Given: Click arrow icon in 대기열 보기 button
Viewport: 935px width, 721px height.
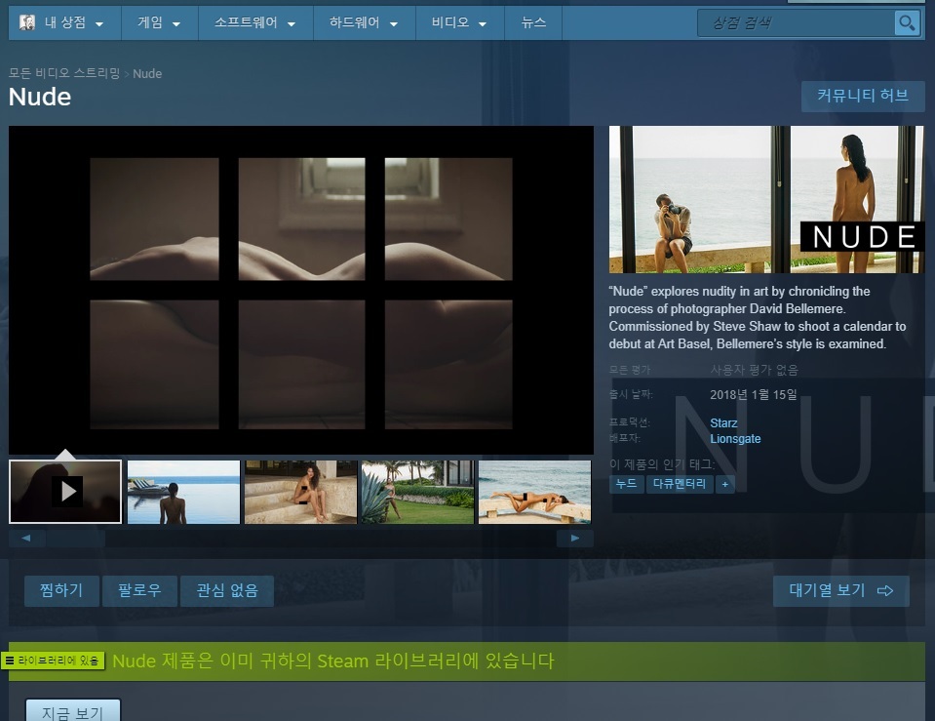Looking at the screenshot, I should click(885, 591).
